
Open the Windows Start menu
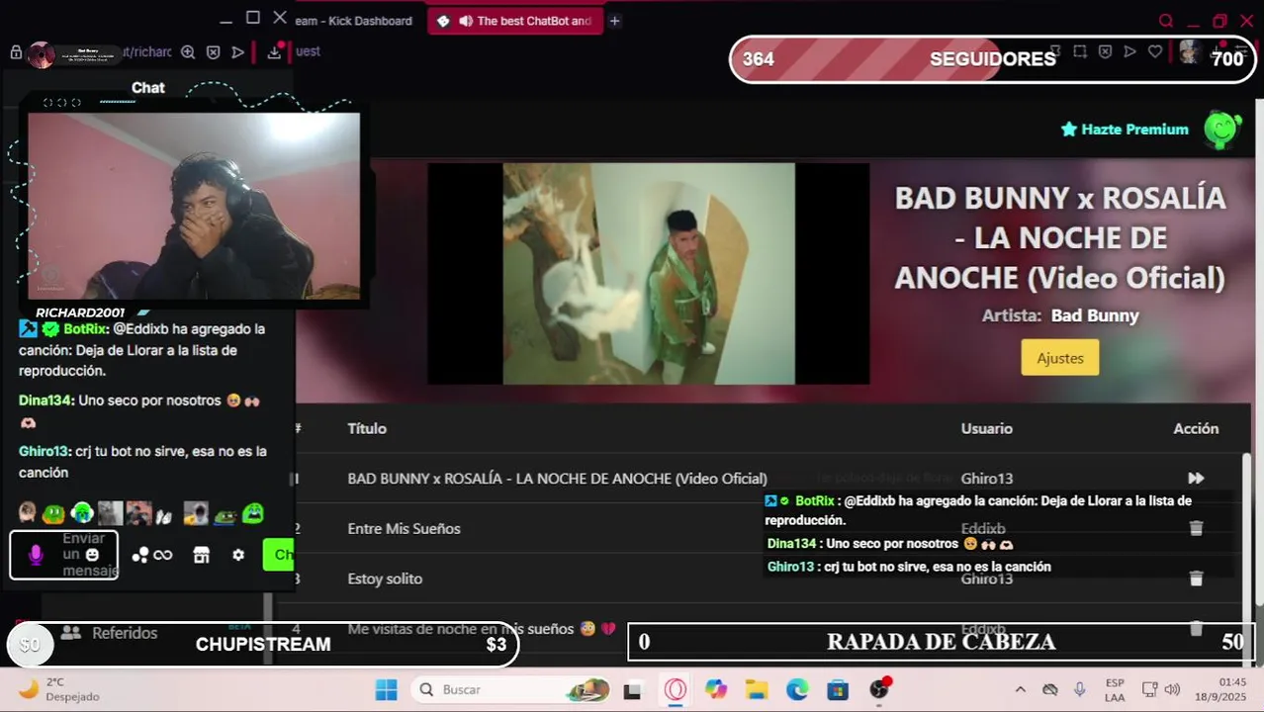pos(386,689)
